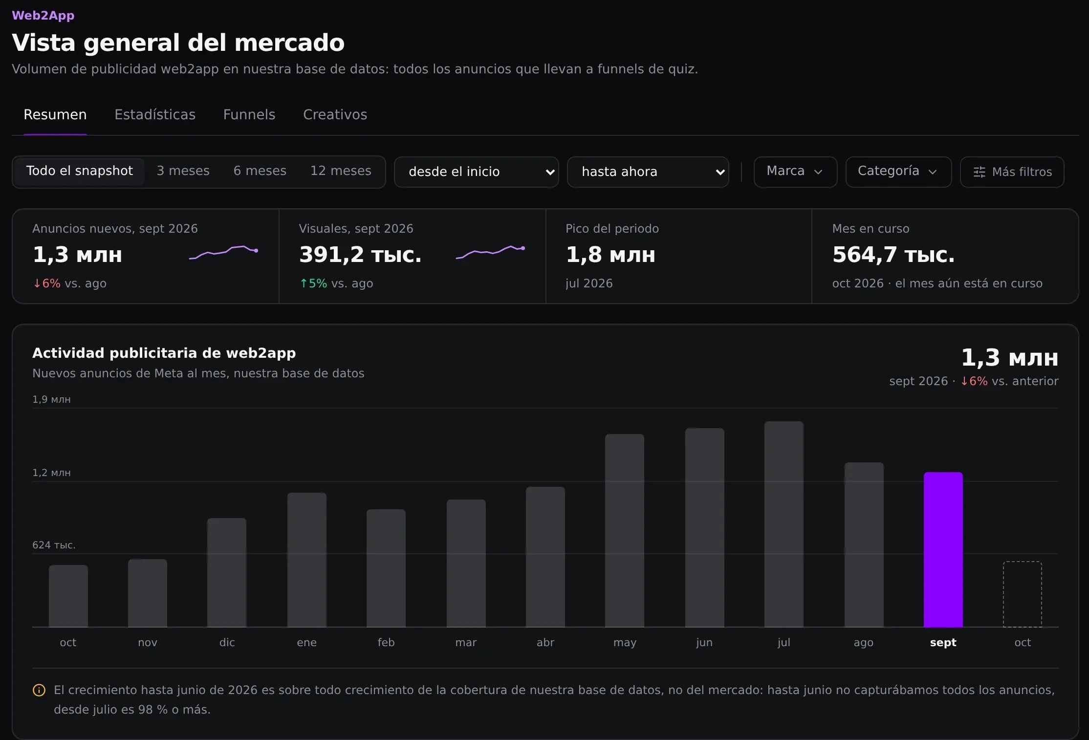This screenshot has height=740, width=1089.
Task: Select the 6 meses period
Action: 260,171
